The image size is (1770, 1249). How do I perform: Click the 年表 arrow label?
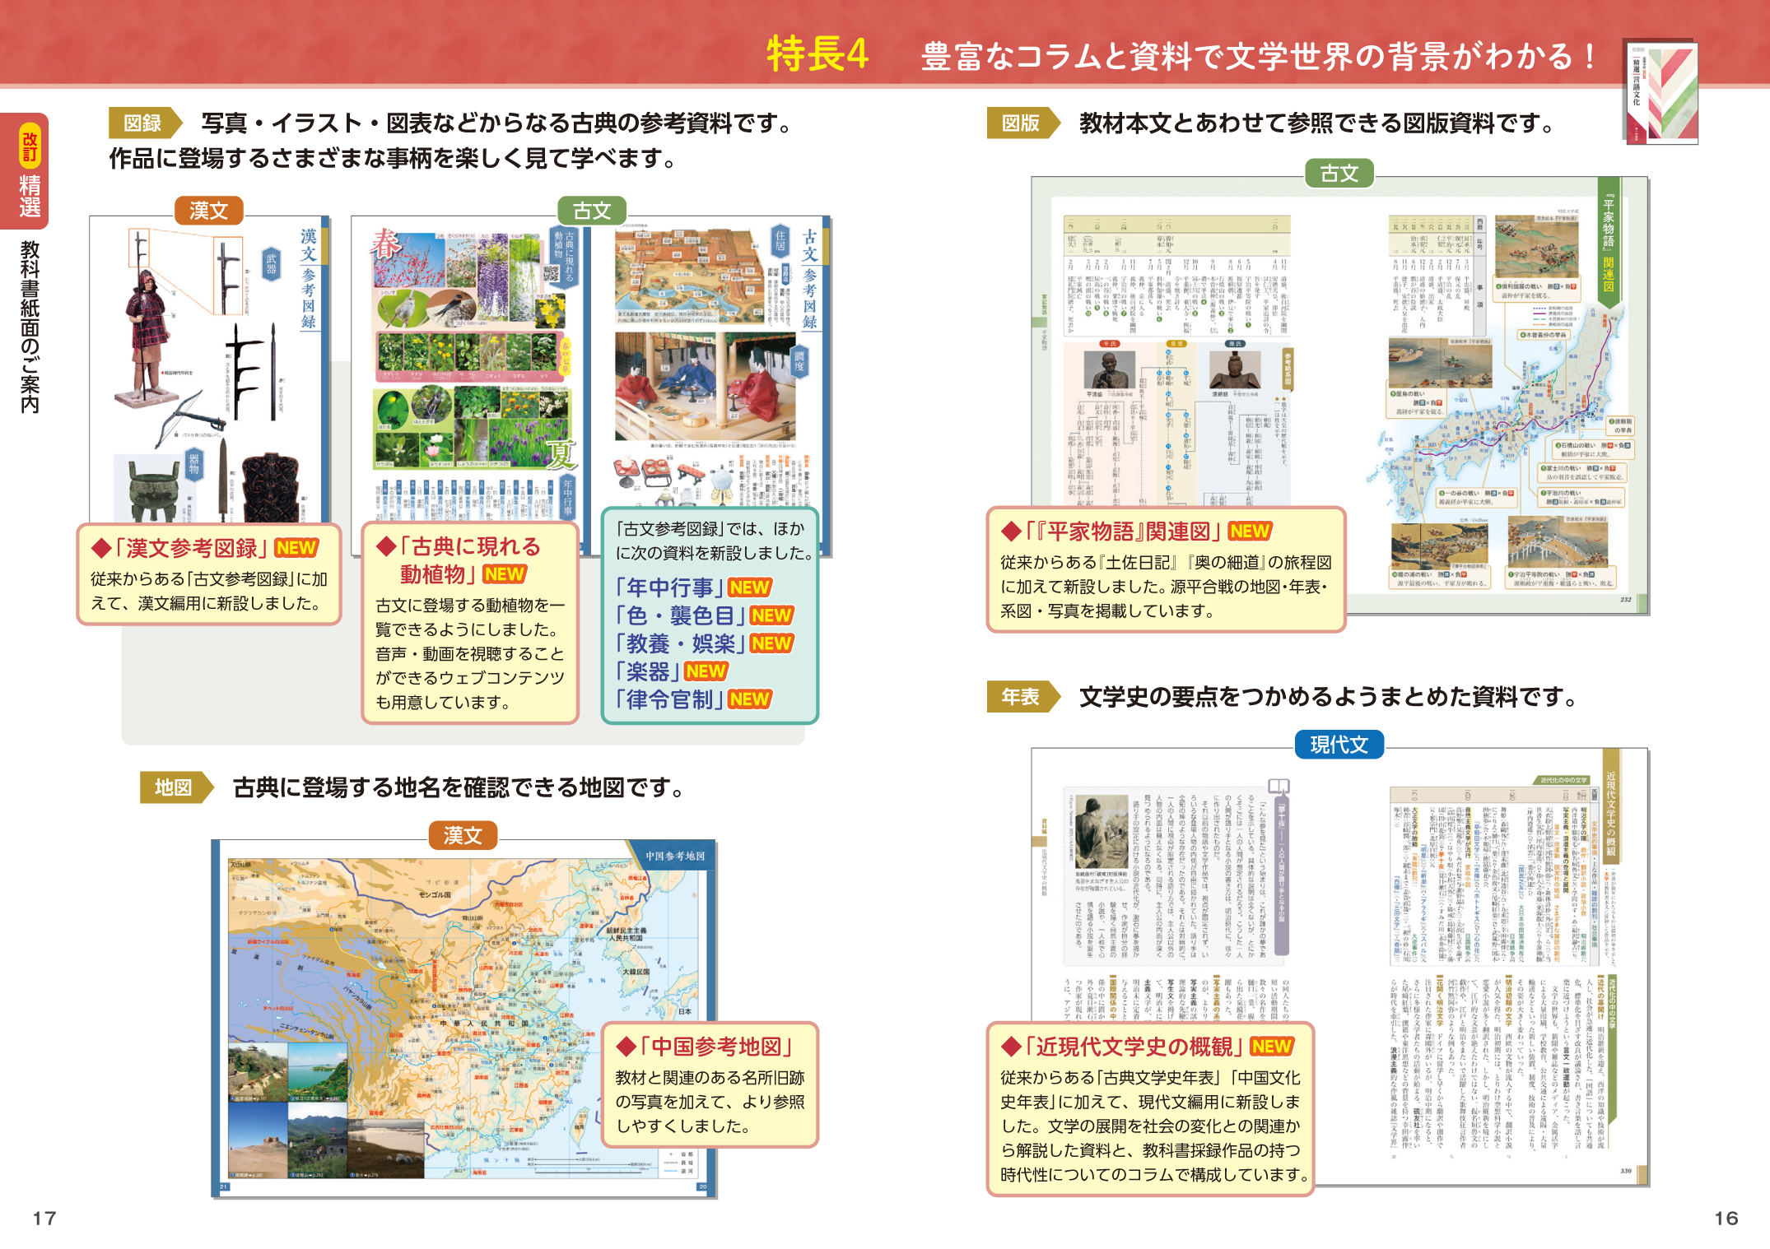[x=1022, y=697]
